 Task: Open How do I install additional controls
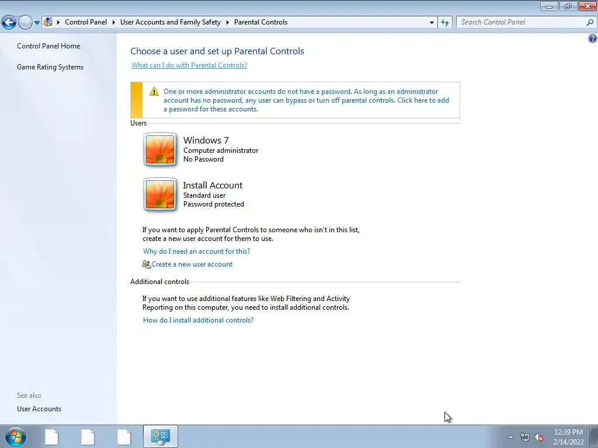point(198,320)
